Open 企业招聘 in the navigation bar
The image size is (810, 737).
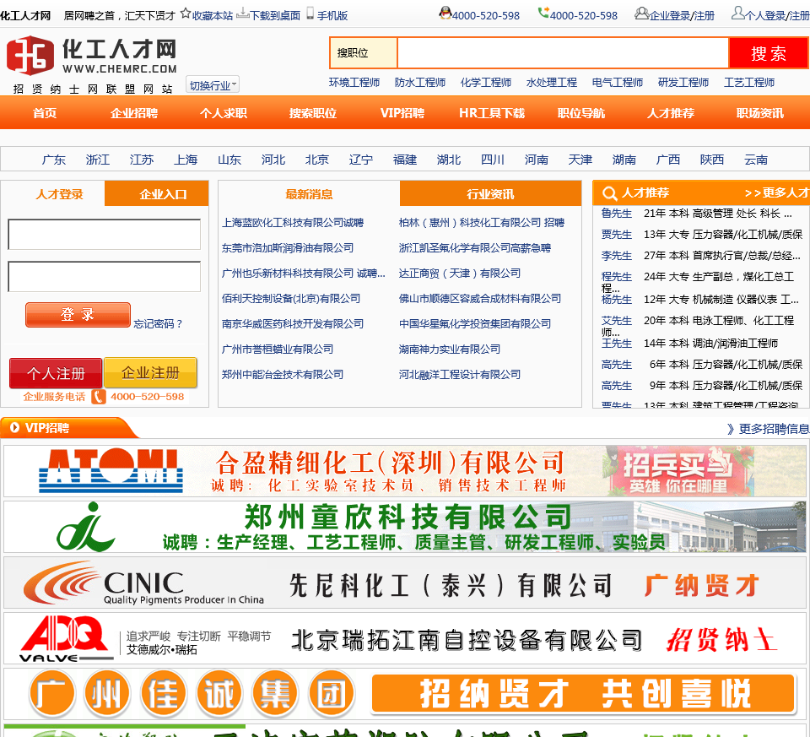tap(134, 113)
